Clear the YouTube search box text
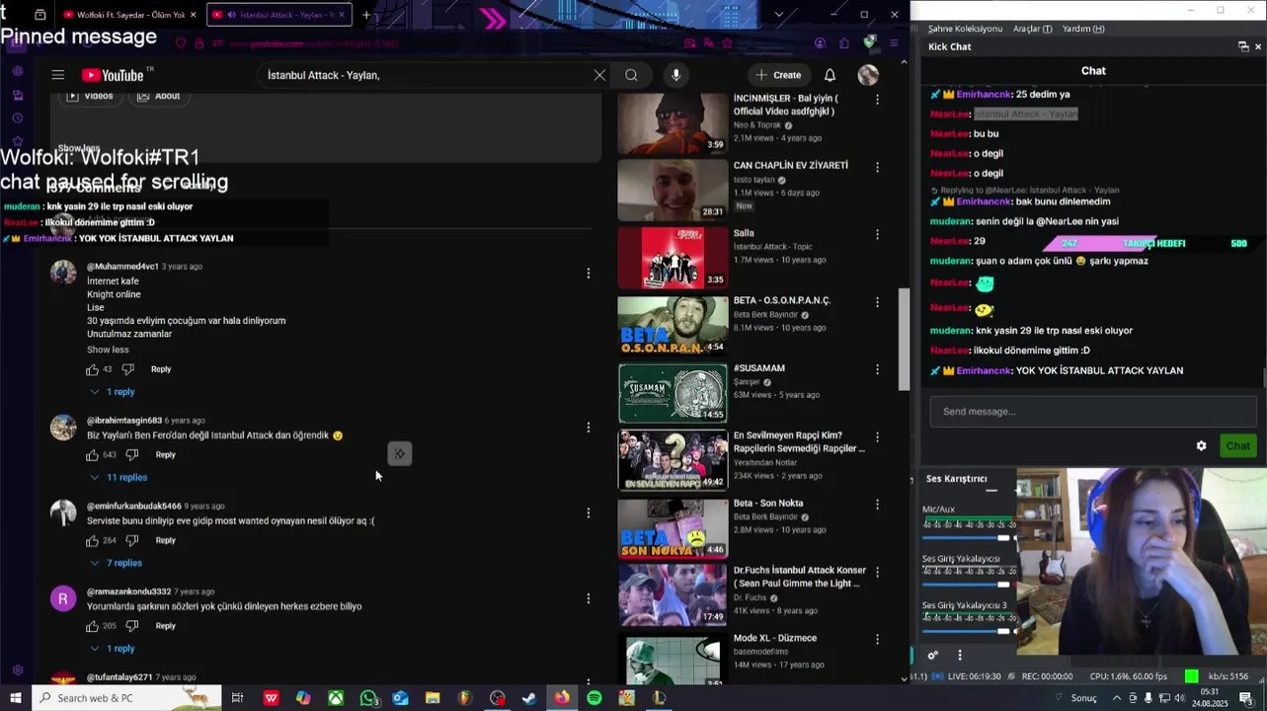Image resolution: width=1267 pixels, height=711 pixels. 599,75
